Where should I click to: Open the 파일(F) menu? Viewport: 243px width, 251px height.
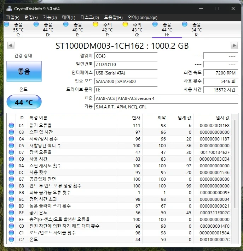click(x=13, y=17)
